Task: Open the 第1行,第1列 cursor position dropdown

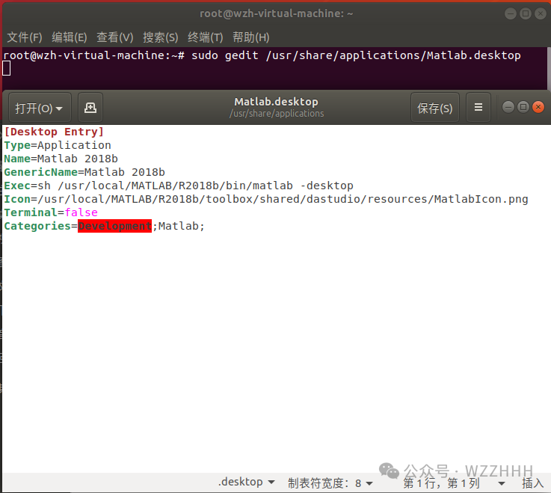Action: 454,483
